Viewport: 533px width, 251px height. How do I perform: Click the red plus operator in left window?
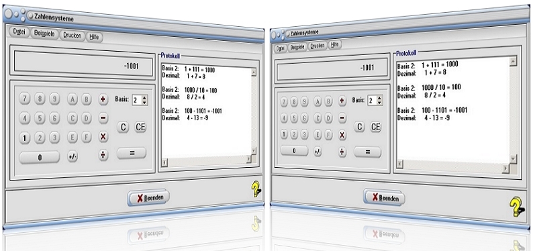point(103,99)
